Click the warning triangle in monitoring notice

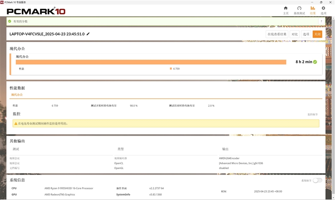click(16, 124)
